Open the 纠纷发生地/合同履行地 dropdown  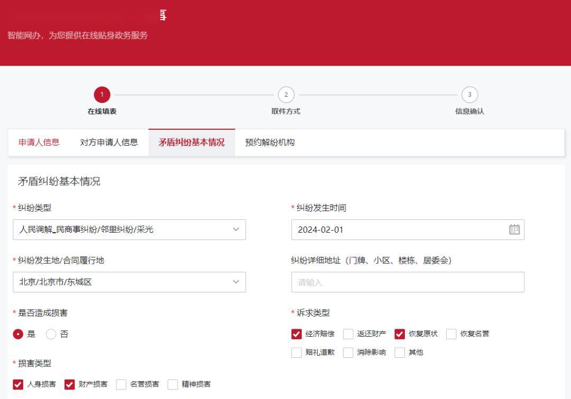pyautogui.click(x=130, y=282)
